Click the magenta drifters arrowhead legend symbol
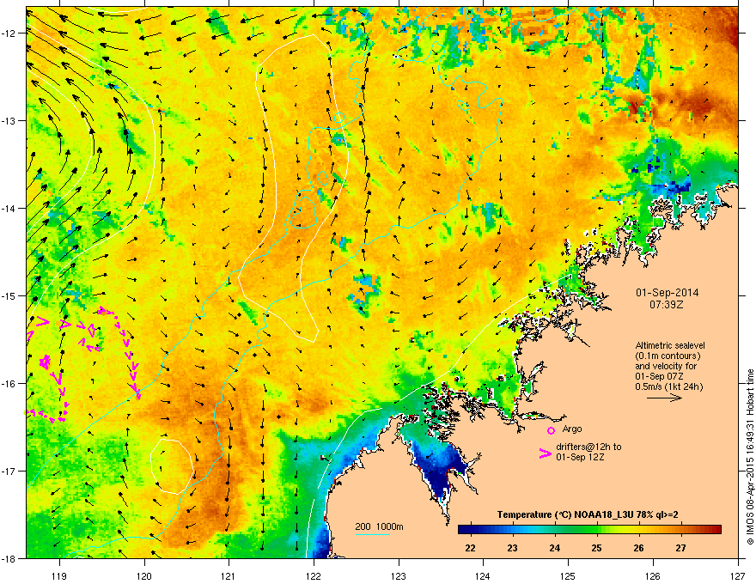 point(545,453)
